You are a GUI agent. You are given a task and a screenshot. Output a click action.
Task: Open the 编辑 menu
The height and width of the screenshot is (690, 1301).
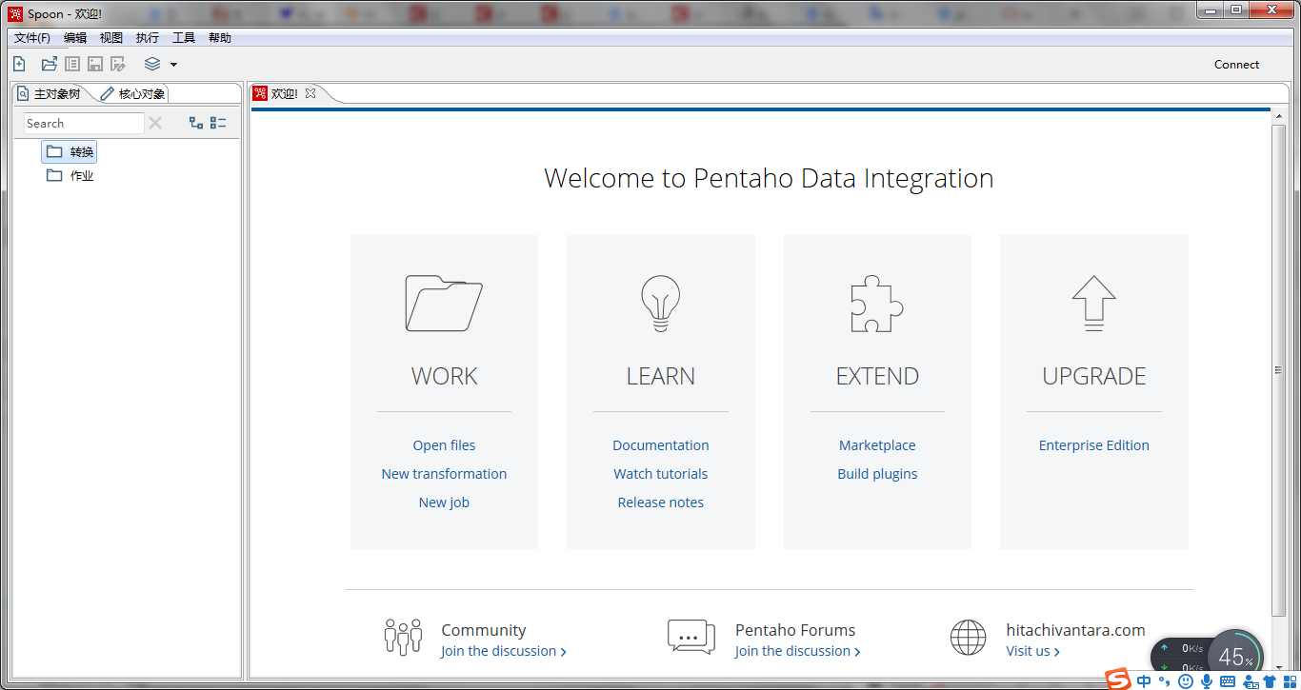[75, 38]
